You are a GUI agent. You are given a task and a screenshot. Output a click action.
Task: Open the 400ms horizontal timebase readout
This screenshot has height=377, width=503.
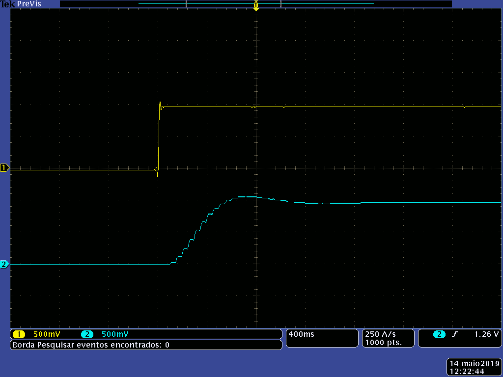302,334
